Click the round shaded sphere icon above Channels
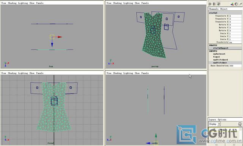The width and height of the screenshot is (243, 146). (236, 4)
